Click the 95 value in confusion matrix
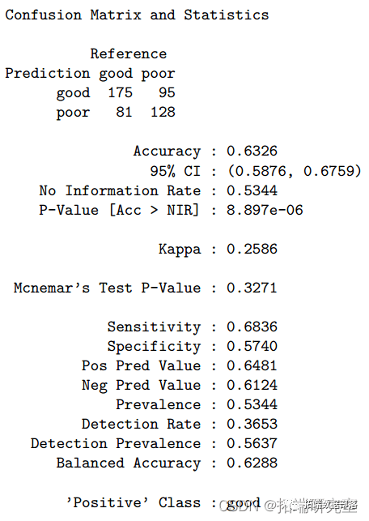This screenshot has width=369, height=521. point(167,92)
